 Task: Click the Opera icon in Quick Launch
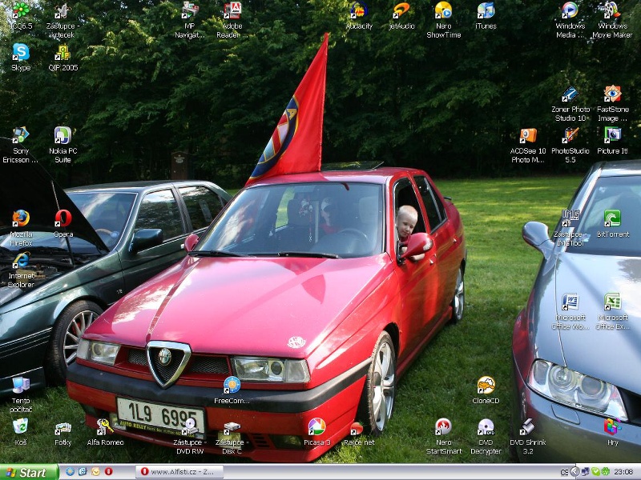click(x=108, y=472)
